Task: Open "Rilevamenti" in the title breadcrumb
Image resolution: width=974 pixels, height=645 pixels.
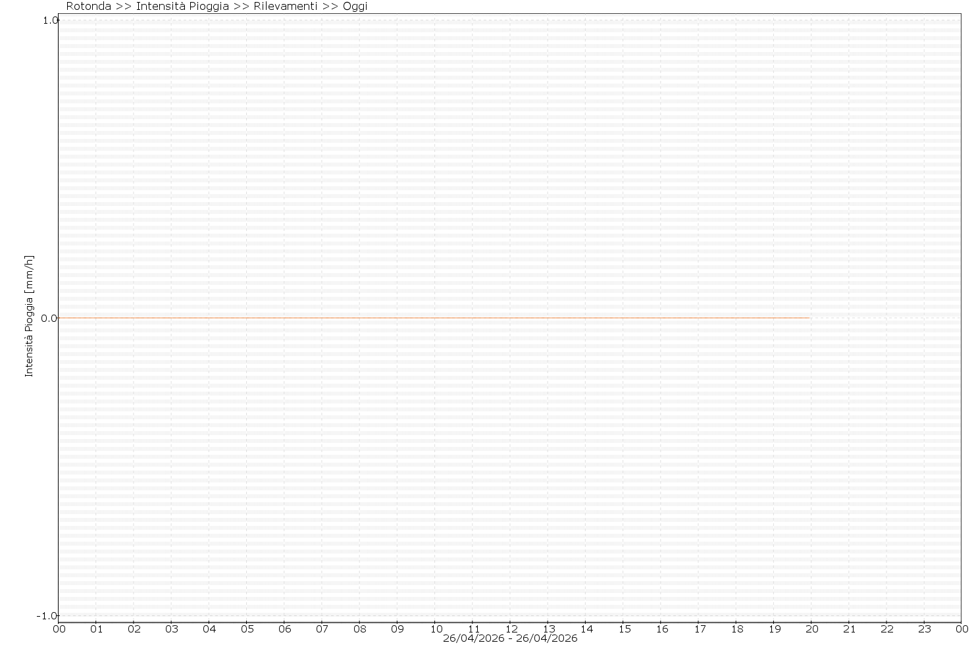Action: click(285, 7)
